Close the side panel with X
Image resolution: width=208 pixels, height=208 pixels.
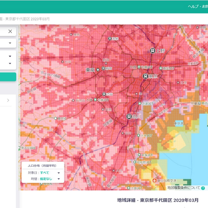pos(10,31)
